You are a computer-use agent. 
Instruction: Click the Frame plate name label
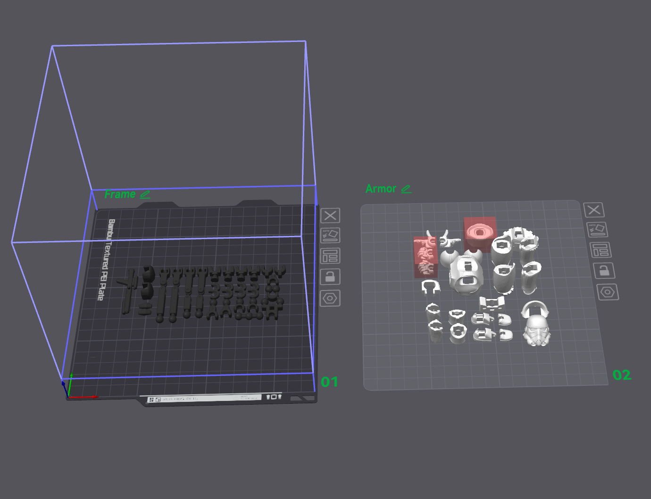click(x=120, y=194)
